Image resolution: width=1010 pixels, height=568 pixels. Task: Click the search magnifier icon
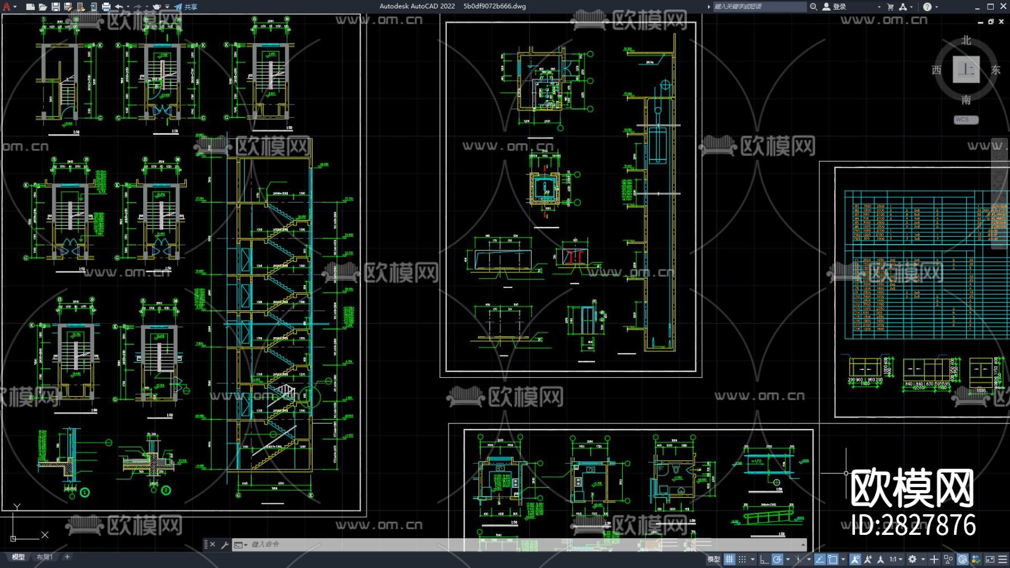pyautogui.click(x=813, y=7)
